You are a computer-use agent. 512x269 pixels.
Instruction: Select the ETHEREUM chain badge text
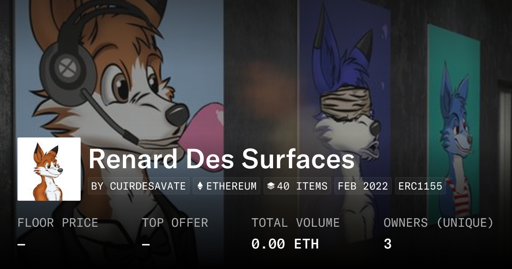[x=232, y=186]
